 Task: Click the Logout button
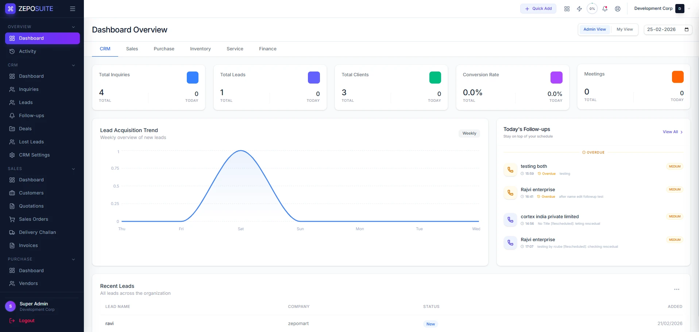pos(26,320)
